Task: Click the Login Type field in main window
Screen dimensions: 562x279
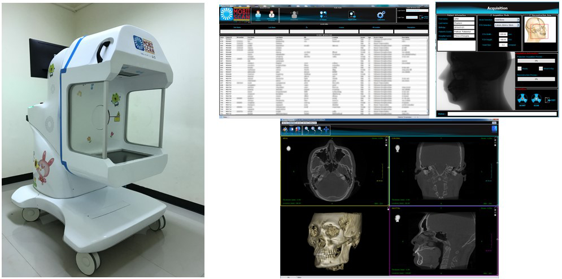Action: 411,17
